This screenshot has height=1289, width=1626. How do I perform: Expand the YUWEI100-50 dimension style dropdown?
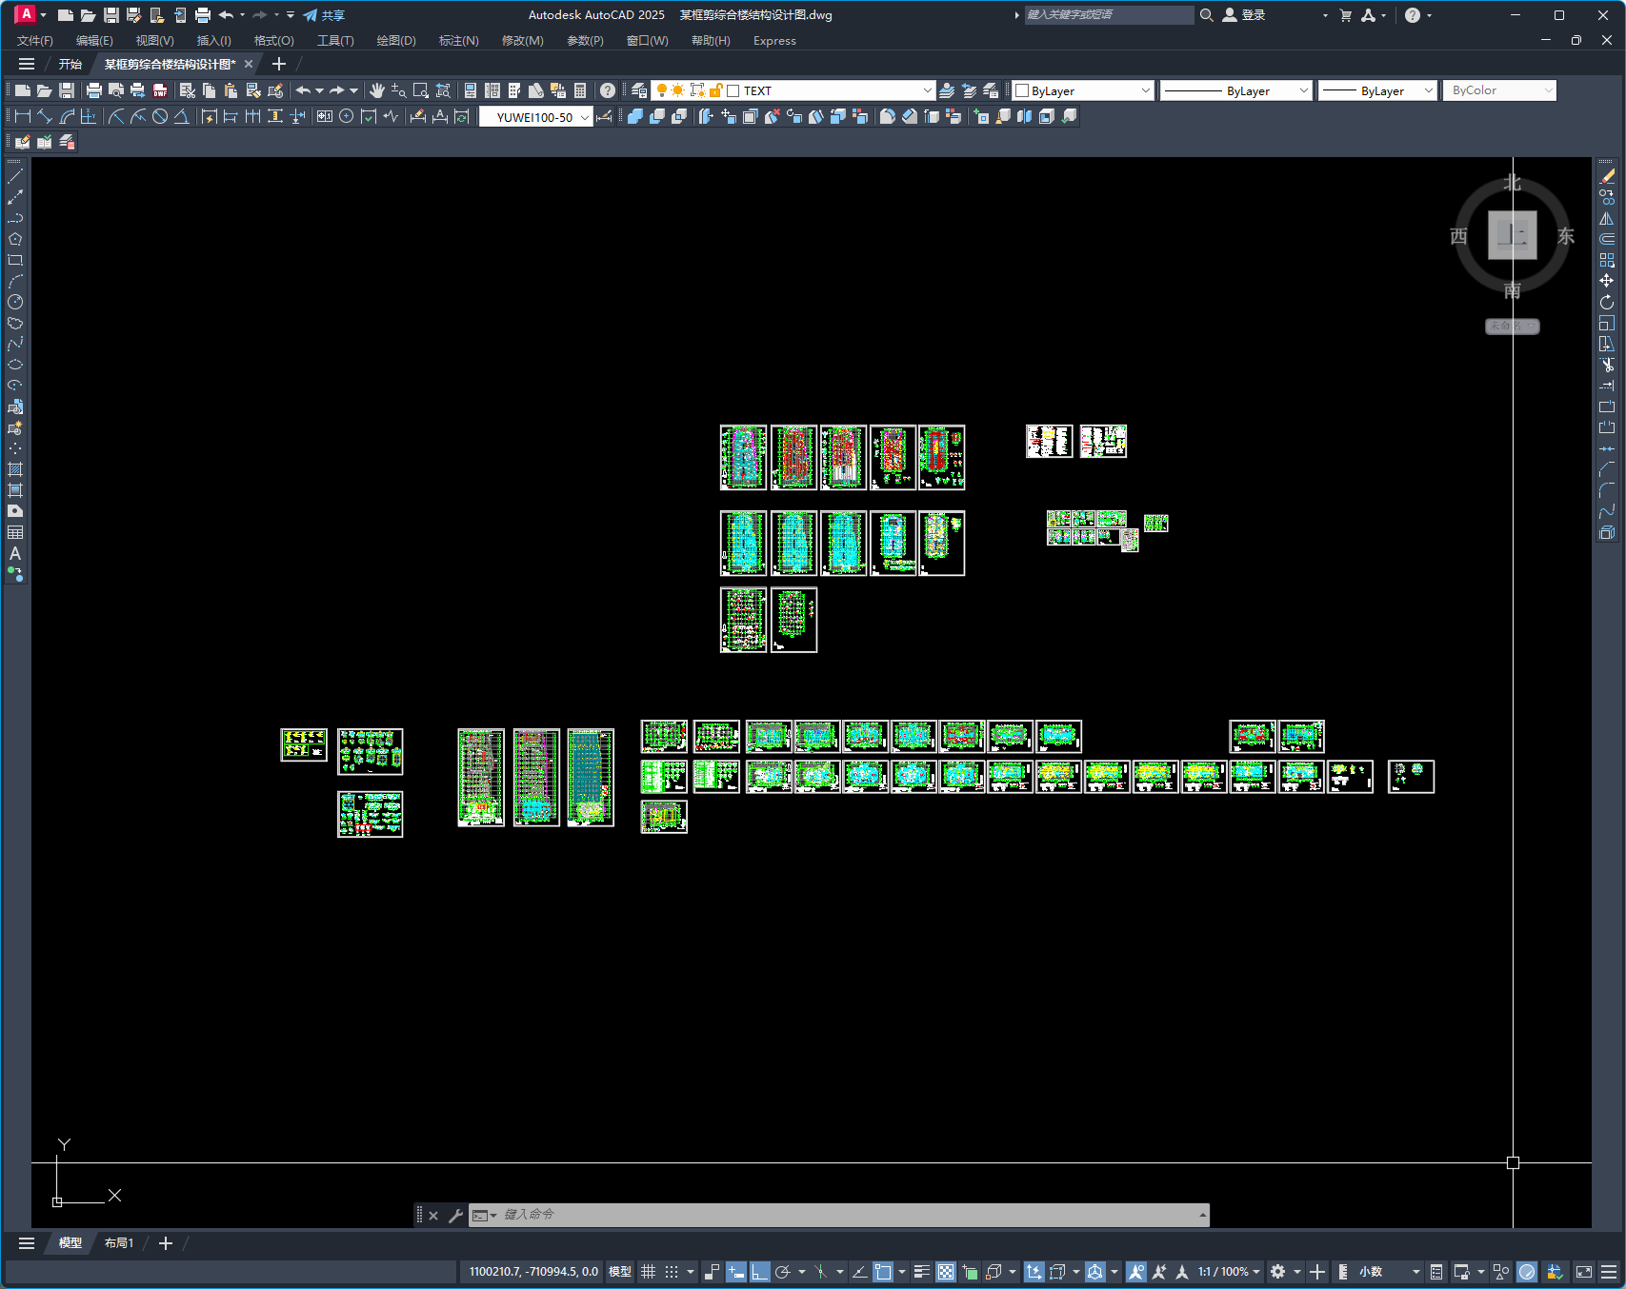(585, 117)
